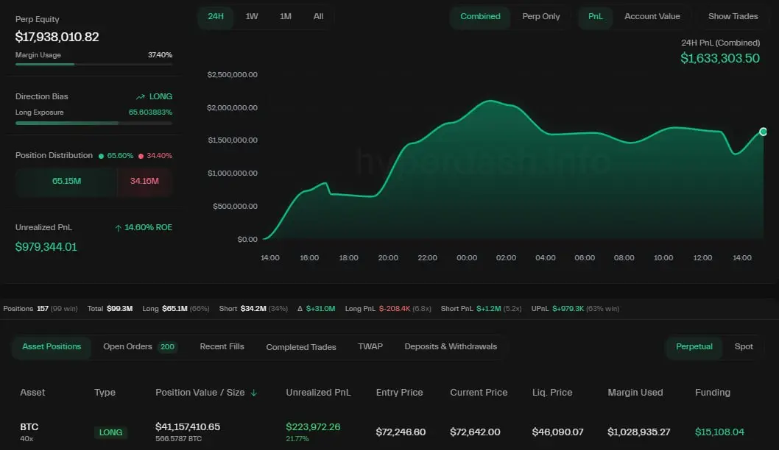Click the ROE up-arrow icon
Image resolution: width=779 pixels, height=450 pixels.
click(118, 228)
